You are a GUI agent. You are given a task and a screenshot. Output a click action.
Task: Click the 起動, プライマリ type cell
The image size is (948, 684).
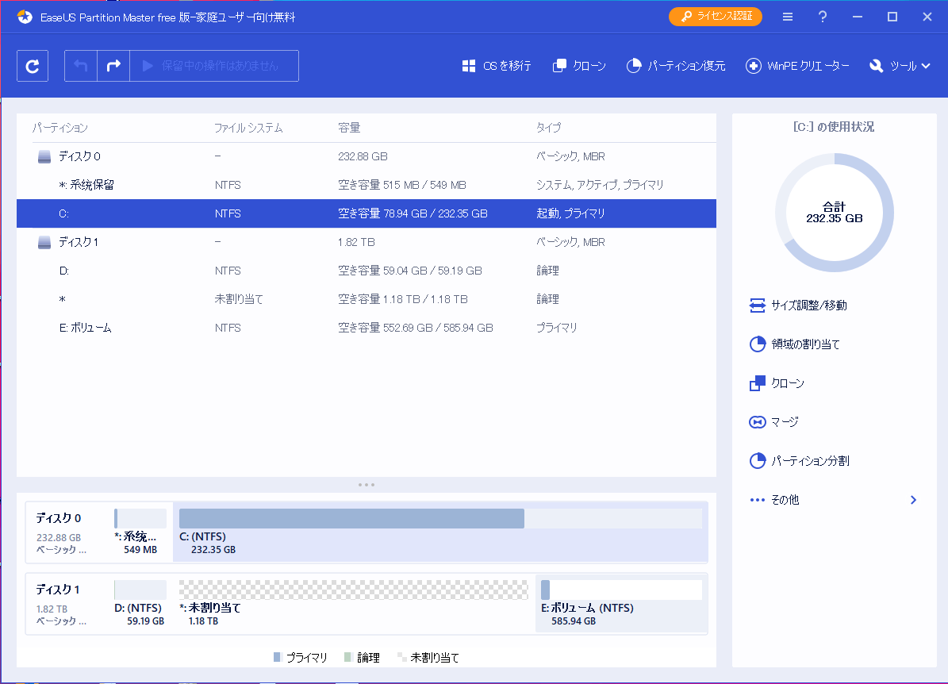tap(570, 213)
